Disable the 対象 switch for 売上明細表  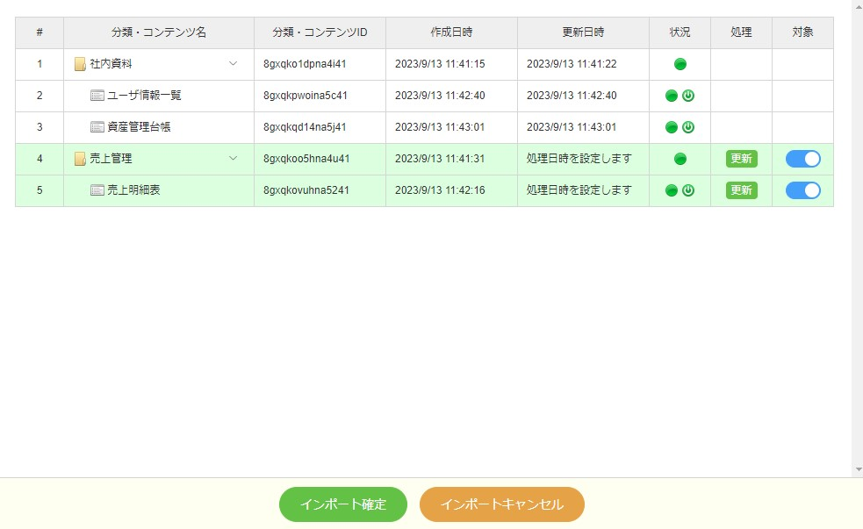pos(802,190)
